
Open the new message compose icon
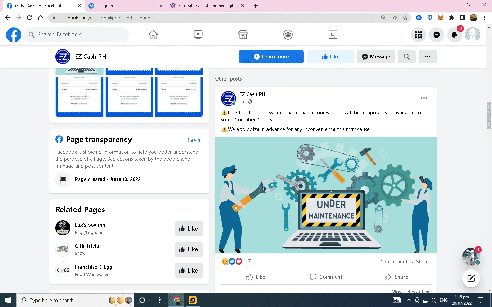[x=471, y=278]
